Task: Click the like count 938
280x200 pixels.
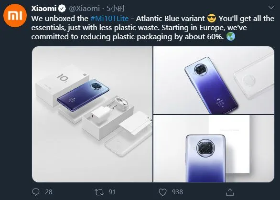Action: (x=177, y=192)
